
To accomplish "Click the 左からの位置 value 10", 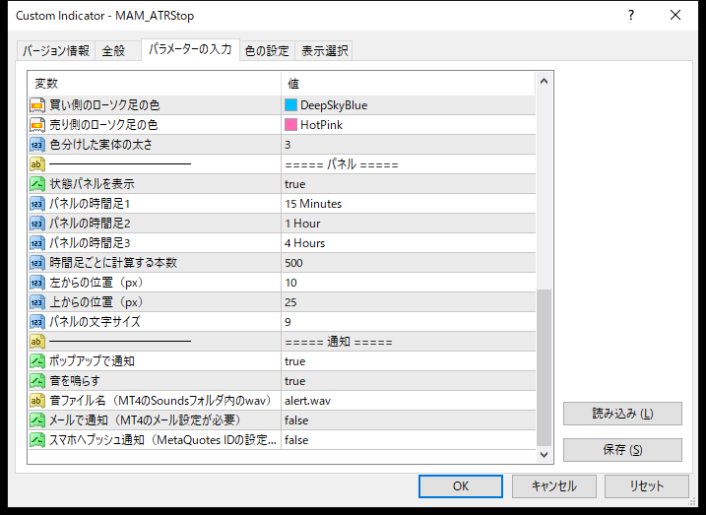I will pos(409,283).
